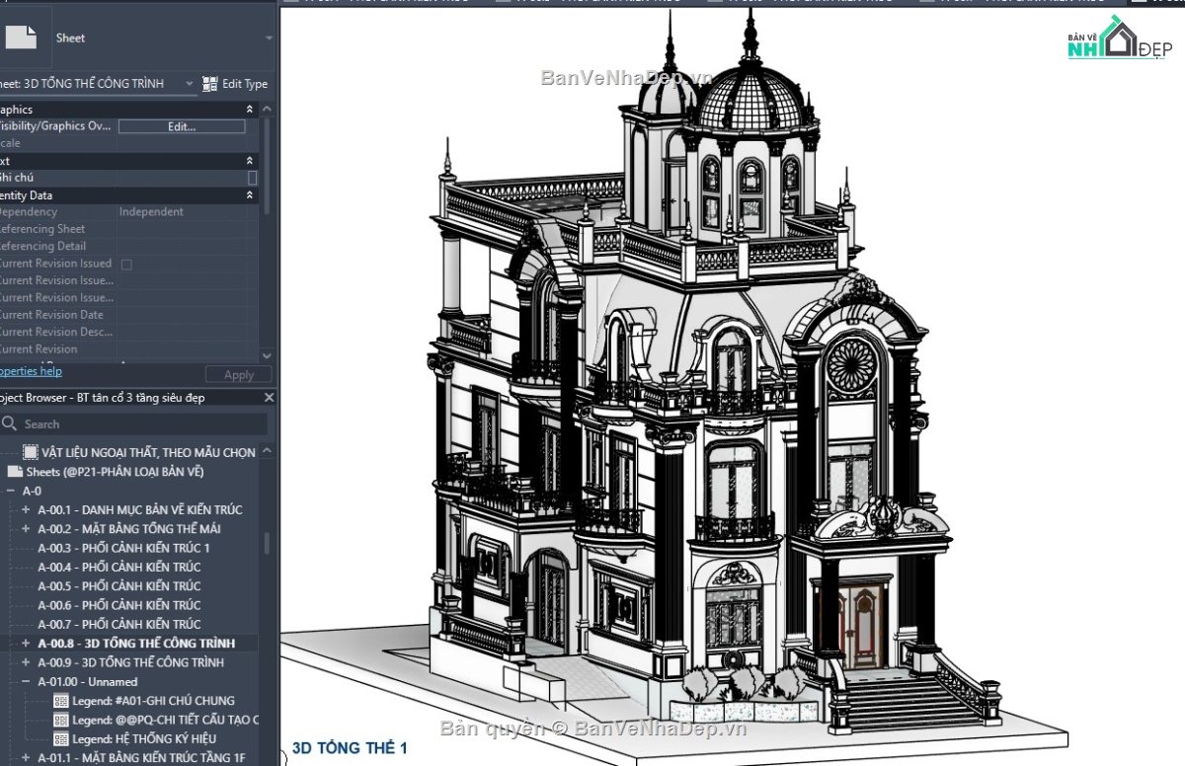Viewport: 1185px width, 766px height.
Task: Select Legend: #A01-GHI CHÚ CHUNG
Action: coord(144,701)
